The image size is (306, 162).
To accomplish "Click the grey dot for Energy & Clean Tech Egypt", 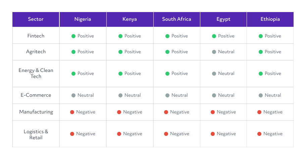I will [214, 74].
